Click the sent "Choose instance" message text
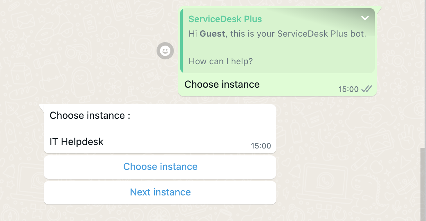The width and height of the screenshot is (426, 221). point(222,84)
